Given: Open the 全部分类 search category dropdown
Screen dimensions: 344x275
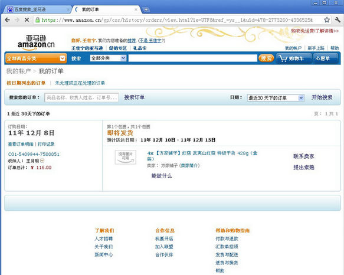Looking at the screenshot, I should point(108,58).
